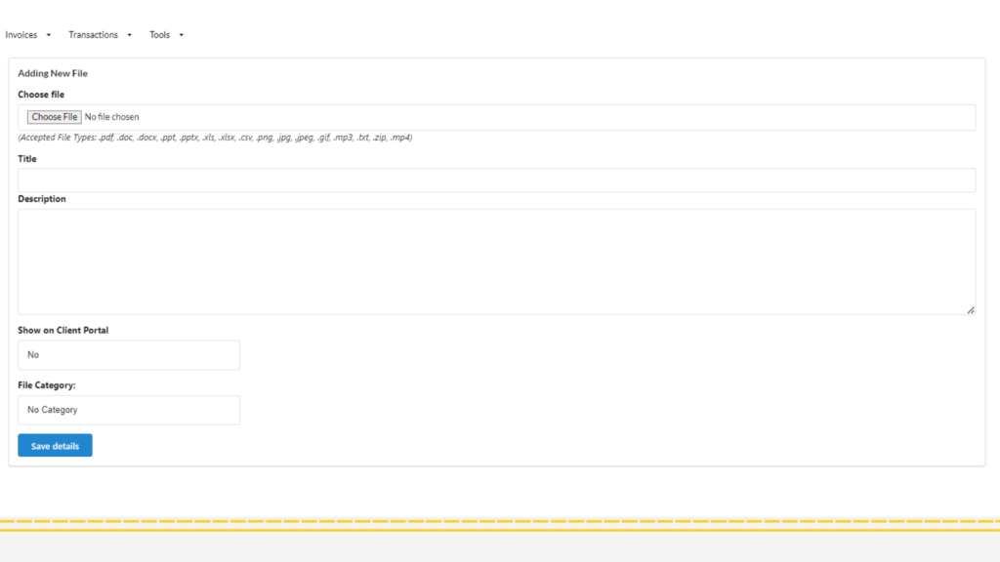The width and height of the screenshot is (1000, 562).
Task: Expand the File Category dropdown
Action: 129,410
